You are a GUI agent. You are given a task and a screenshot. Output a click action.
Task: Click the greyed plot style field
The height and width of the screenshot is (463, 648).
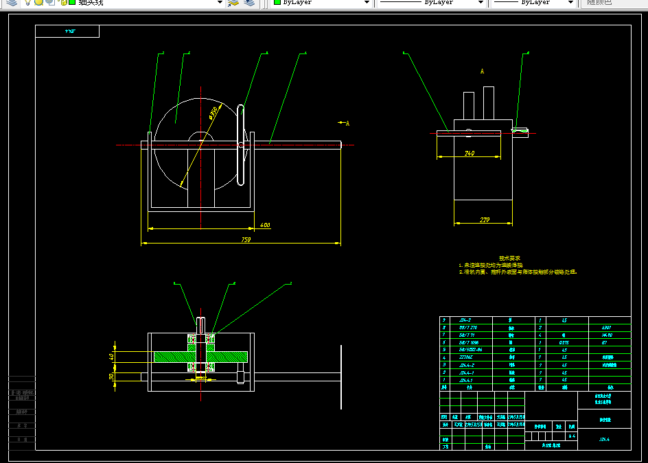click(x=614, y=3)
